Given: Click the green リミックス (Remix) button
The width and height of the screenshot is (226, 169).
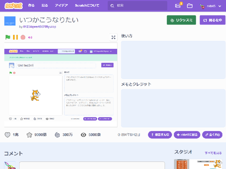Looking at the screenshot, I should (x=181, y=20).
